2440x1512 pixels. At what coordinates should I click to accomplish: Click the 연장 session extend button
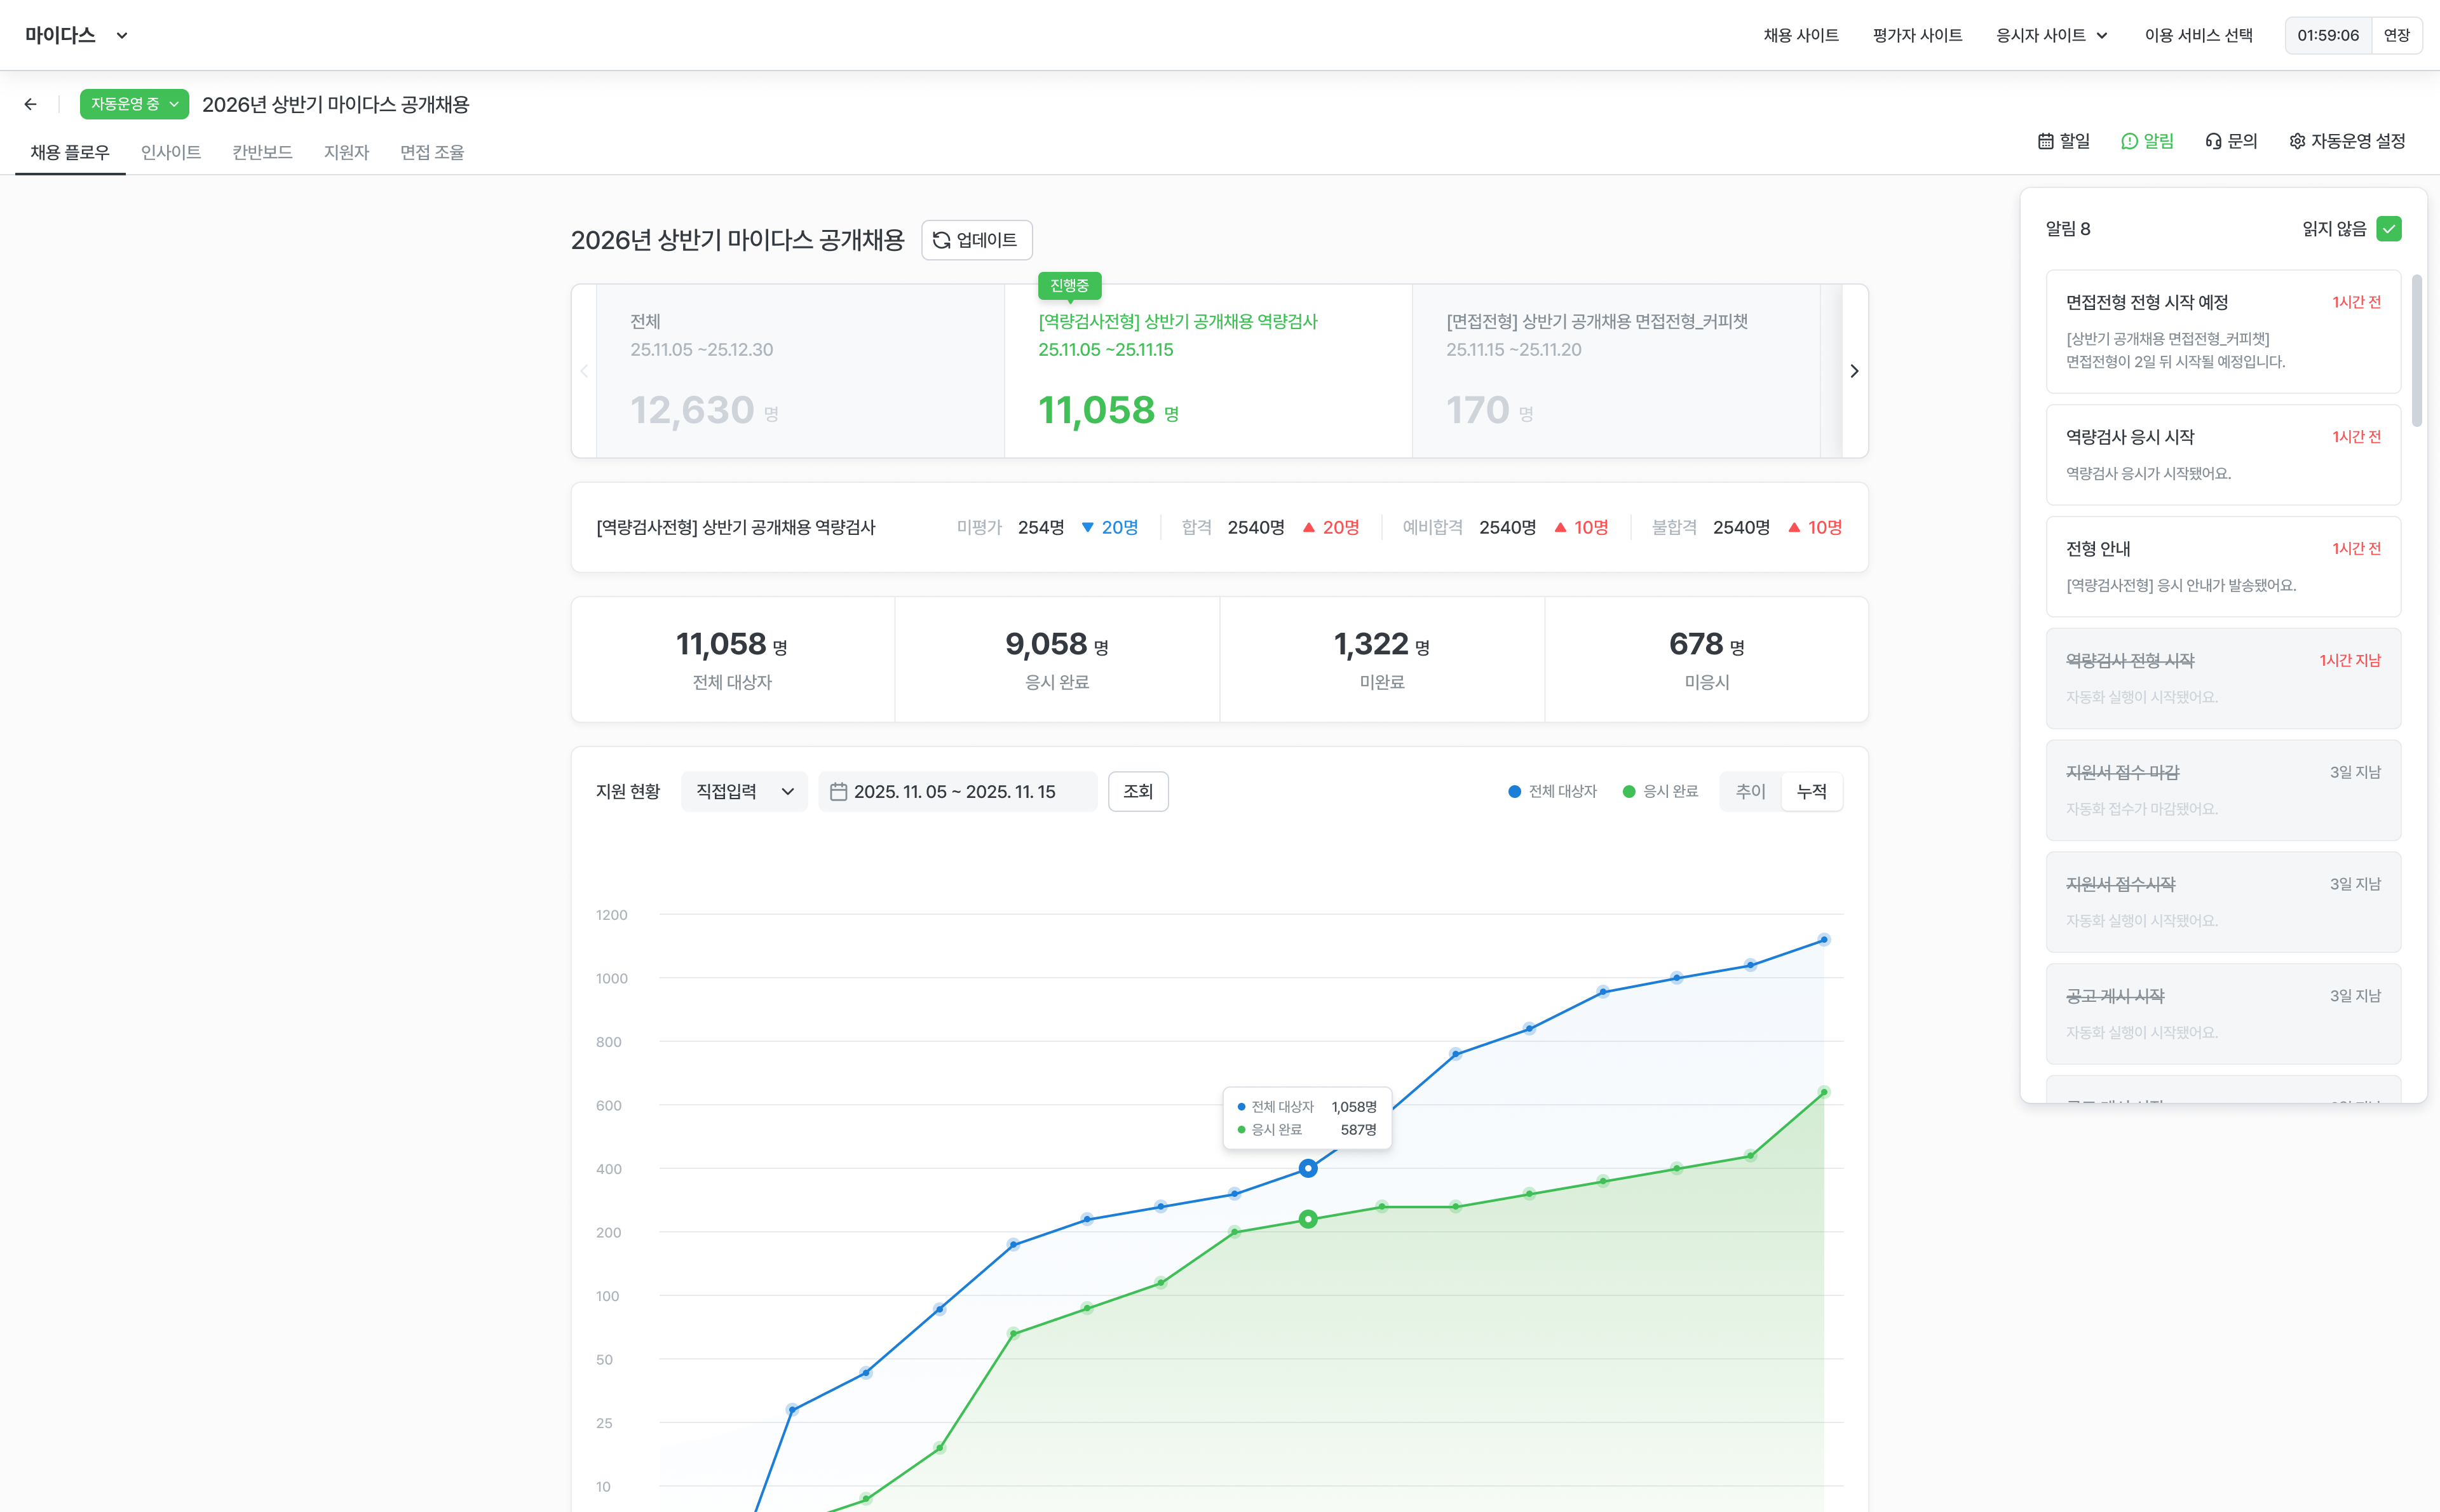pyautogui.click(x=2396, y=35)
